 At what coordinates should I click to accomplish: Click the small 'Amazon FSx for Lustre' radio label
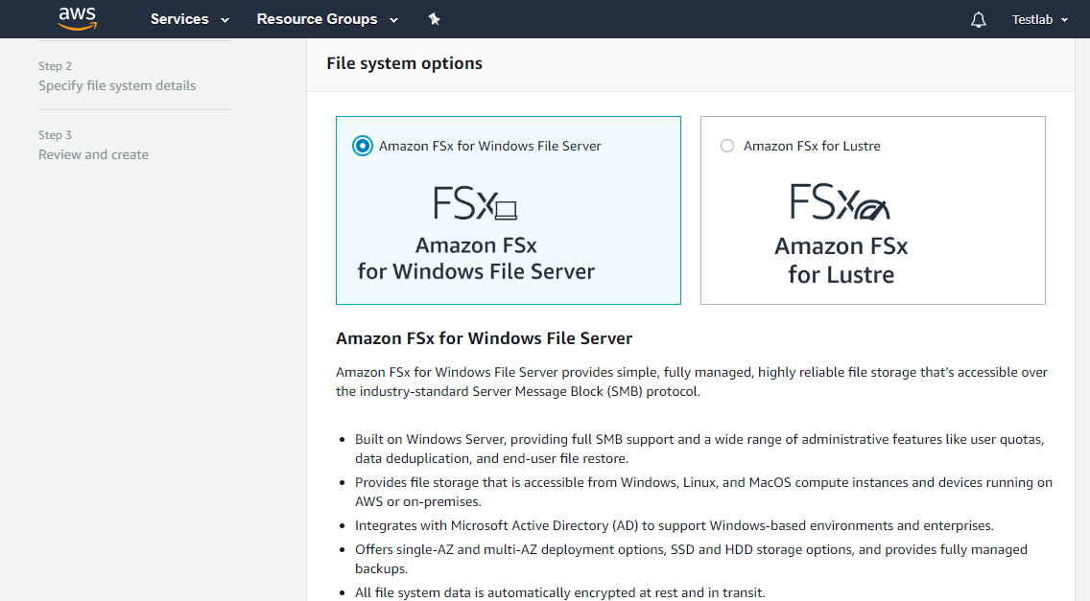pos(812,146)
